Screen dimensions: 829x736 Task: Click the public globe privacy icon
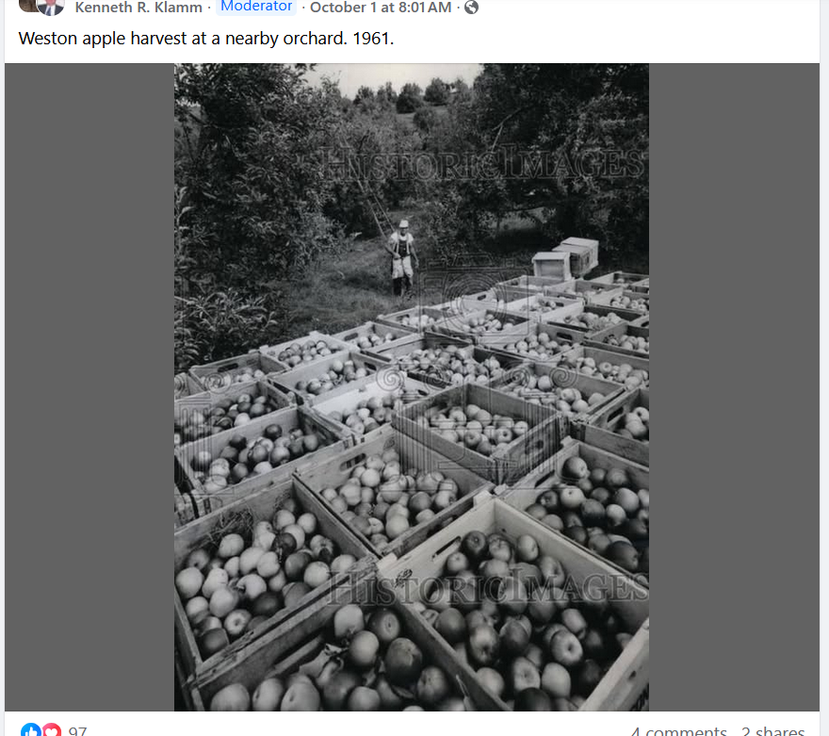point(471,8)
